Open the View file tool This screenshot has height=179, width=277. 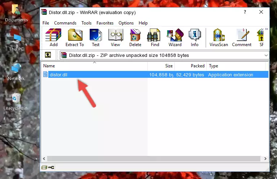coord(116,38)
